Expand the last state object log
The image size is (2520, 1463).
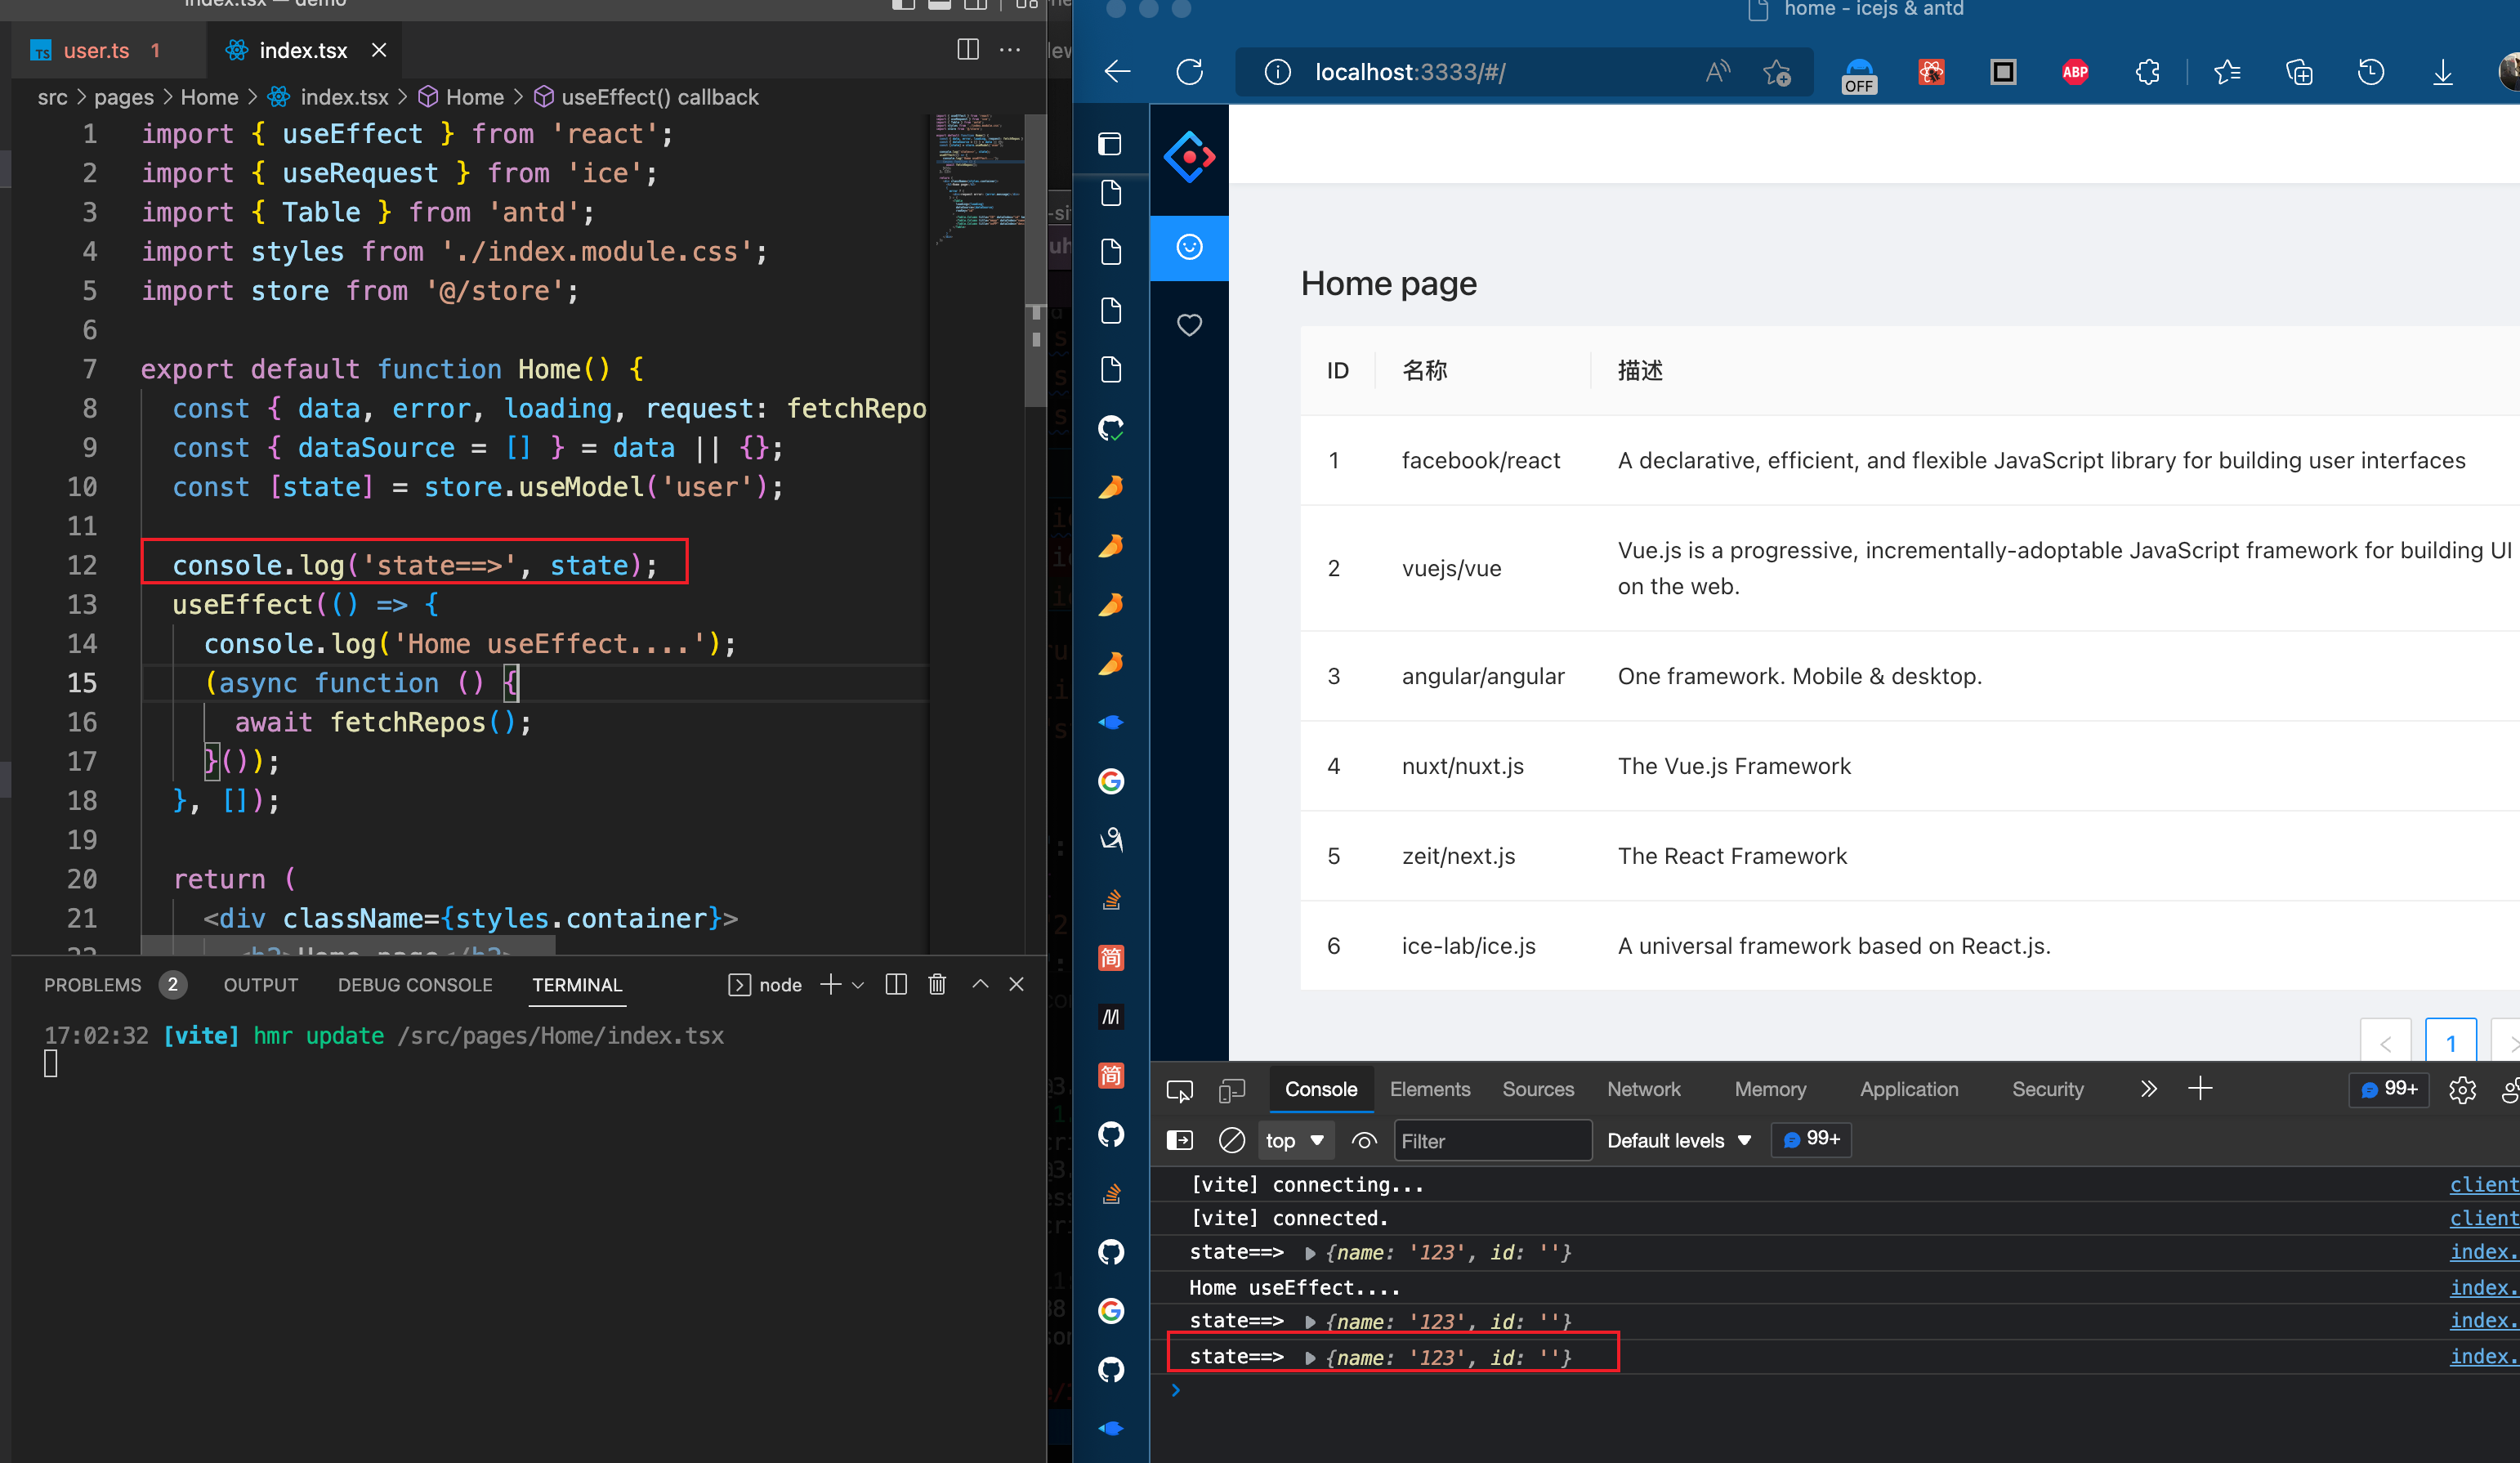coord(1310,1357)
